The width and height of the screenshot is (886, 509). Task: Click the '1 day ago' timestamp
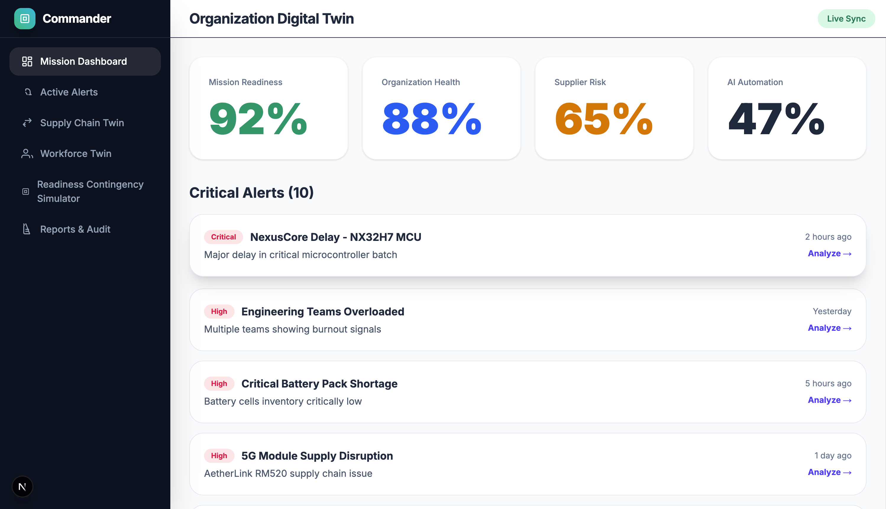tap(833, 455)
